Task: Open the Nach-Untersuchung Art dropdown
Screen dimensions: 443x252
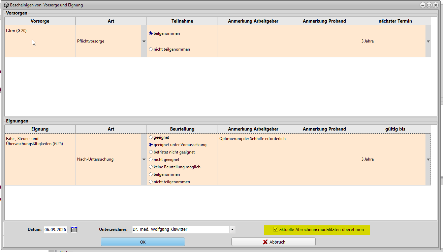Action: [x=144, y=160]
